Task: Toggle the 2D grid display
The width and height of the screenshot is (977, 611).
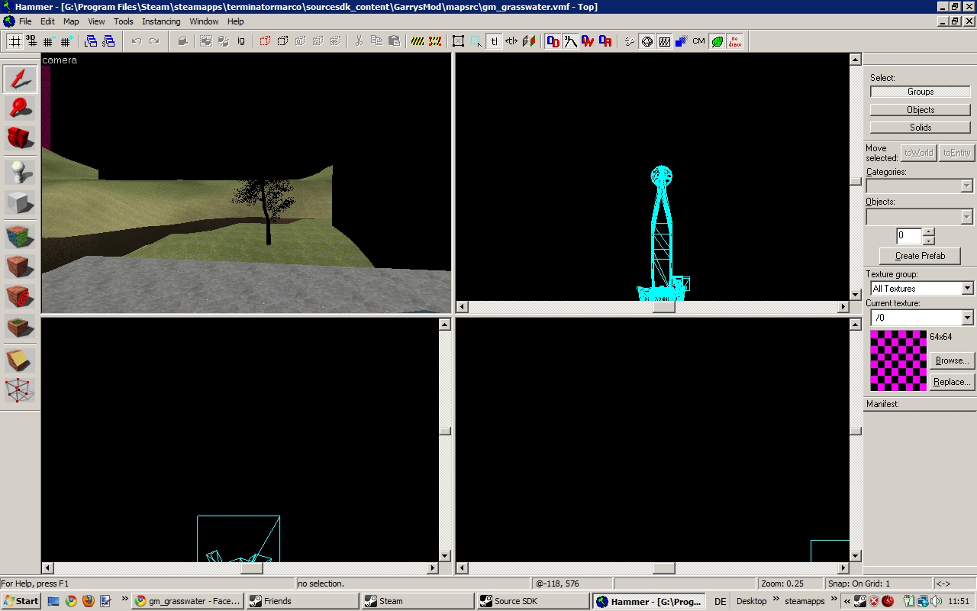Action: 14,41
